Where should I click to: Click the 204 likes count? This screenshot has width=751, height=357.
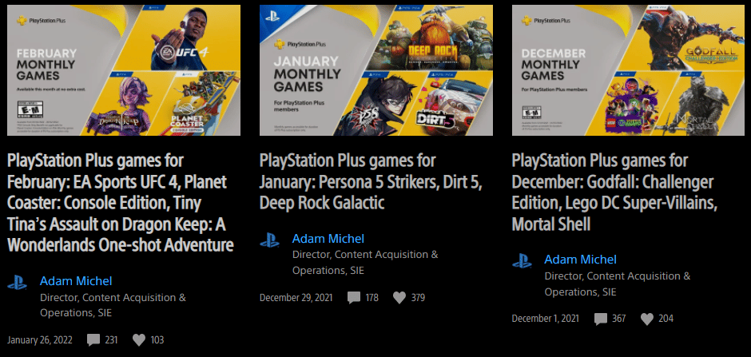coord(666,319)
